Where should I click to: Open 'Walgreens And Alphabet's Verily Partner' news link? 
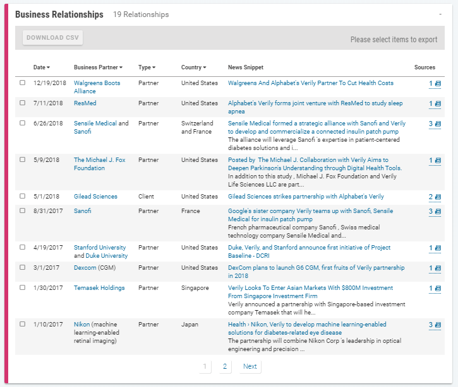pyautogui.click(x=311, y=83)
